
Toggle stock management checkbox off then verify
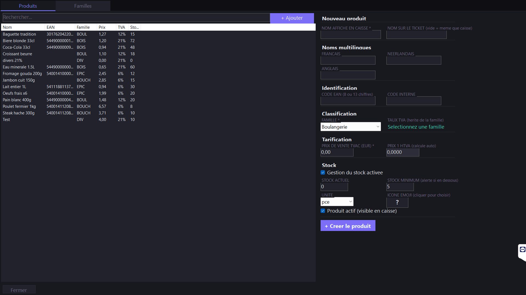(323, 172)
